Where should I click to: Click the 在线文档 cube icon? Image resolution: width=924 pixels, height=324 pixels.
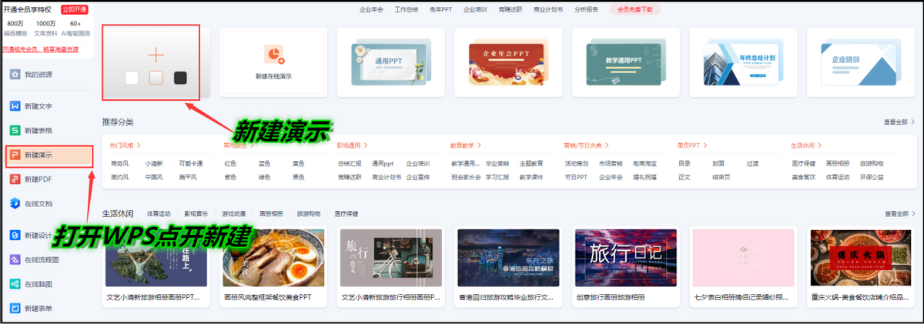[x=15, y=204]
